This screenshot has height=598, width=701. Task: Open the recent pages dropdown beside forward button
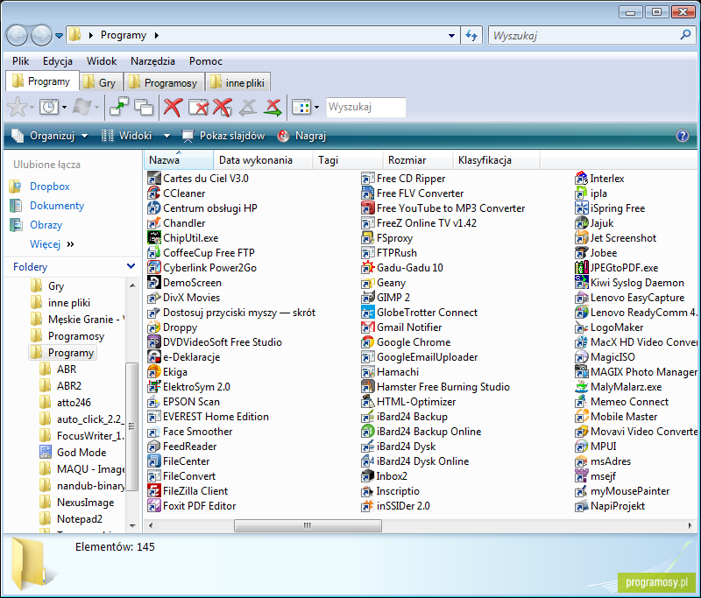[x=59, y=36]
